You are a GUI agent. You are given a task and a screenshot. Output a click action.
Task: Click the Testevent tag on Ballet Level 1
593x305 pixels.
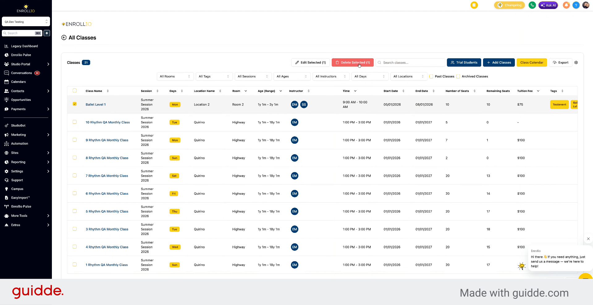pos(559,105)
